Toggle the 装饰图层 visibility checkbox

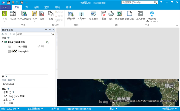click(9, 47)
